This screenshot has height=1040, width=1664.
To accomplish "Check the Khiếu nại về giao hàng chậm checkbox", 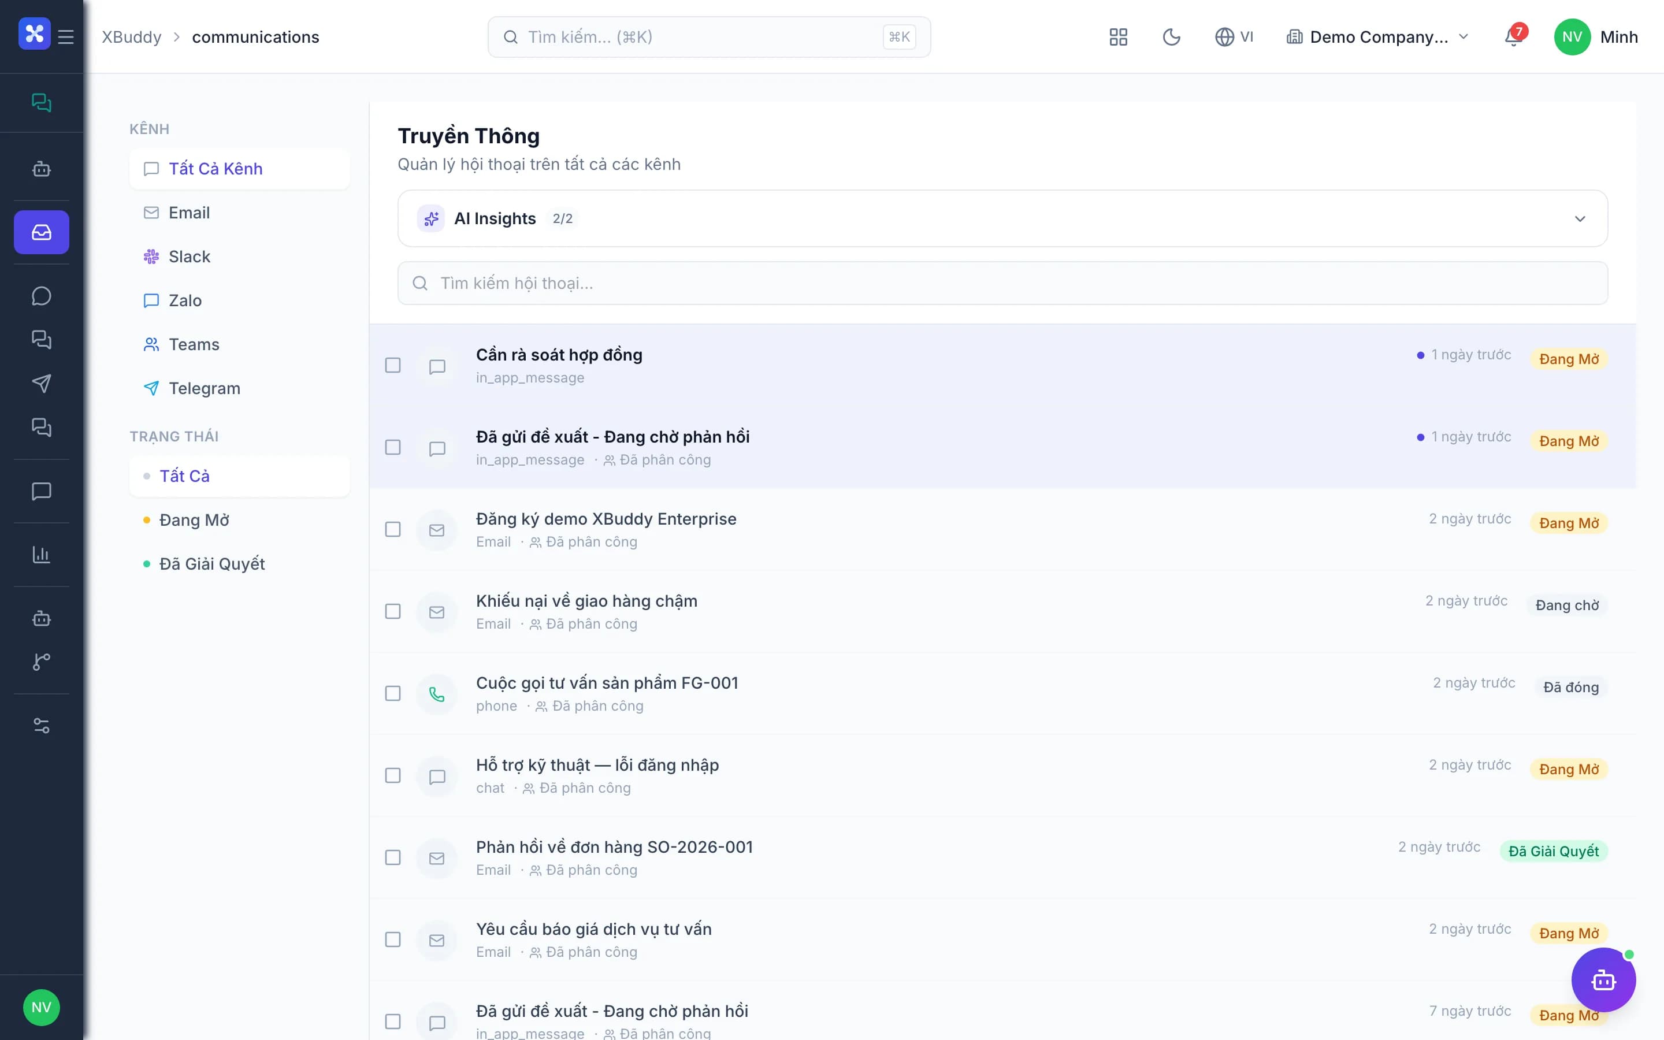I will pyautogui.click(x=393, y=611).
